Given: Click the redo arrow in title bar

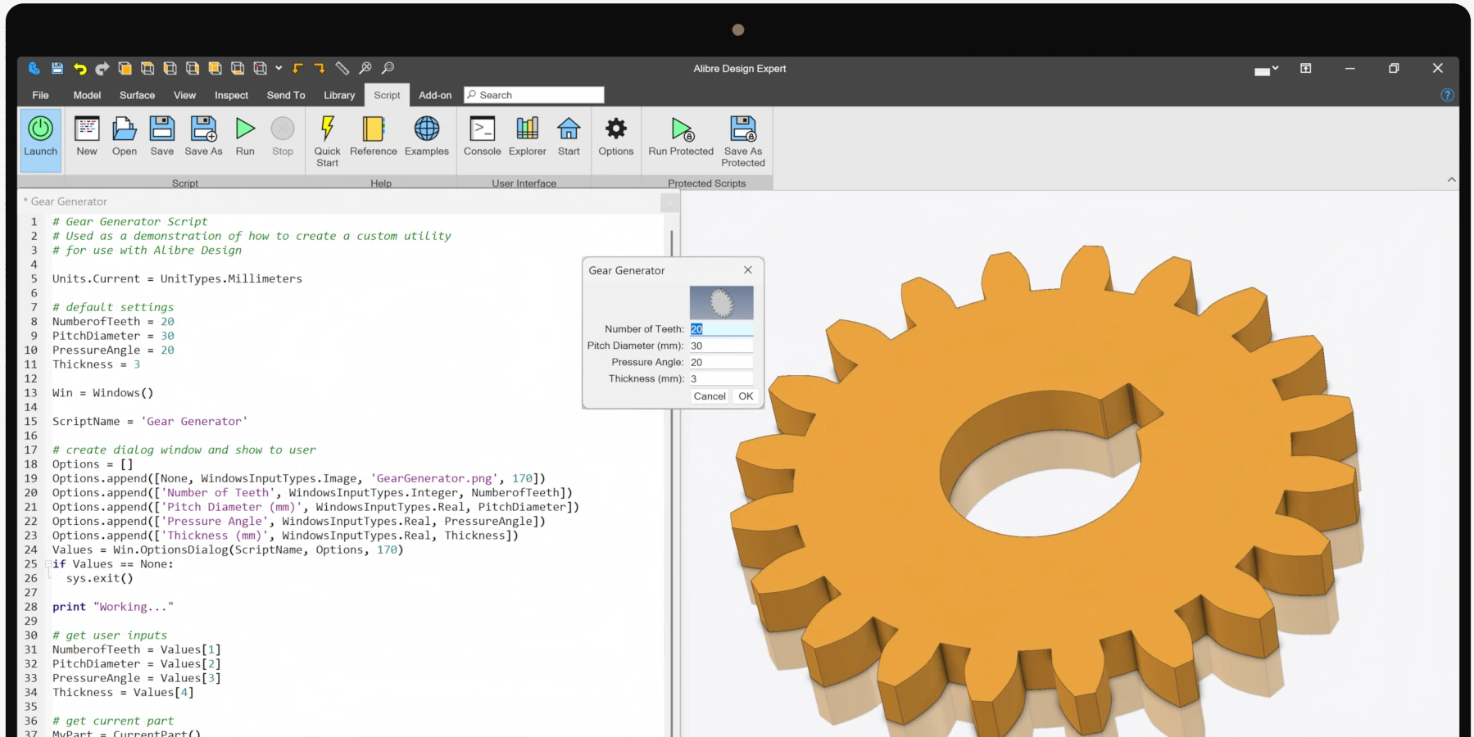Looking at the screenshot, I should [102, 68].
